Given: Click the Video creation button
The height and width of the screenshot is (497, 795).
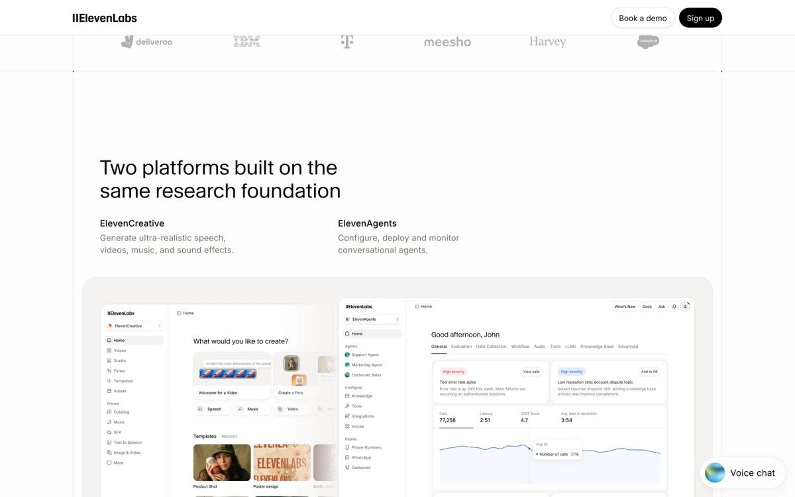Looking at the screenshot, I should click(291, 409).
